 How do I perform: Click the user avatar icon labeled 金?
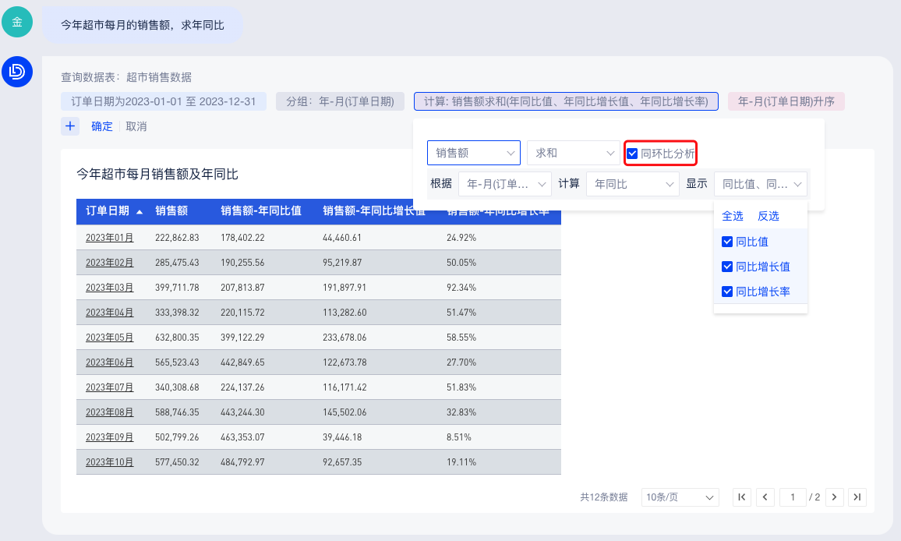coord(17,22)
